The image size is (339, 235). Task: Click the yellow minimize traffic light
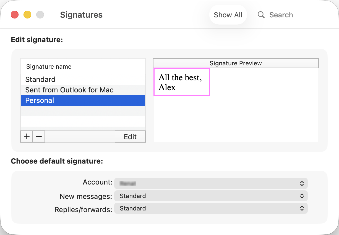click(27, 15)
